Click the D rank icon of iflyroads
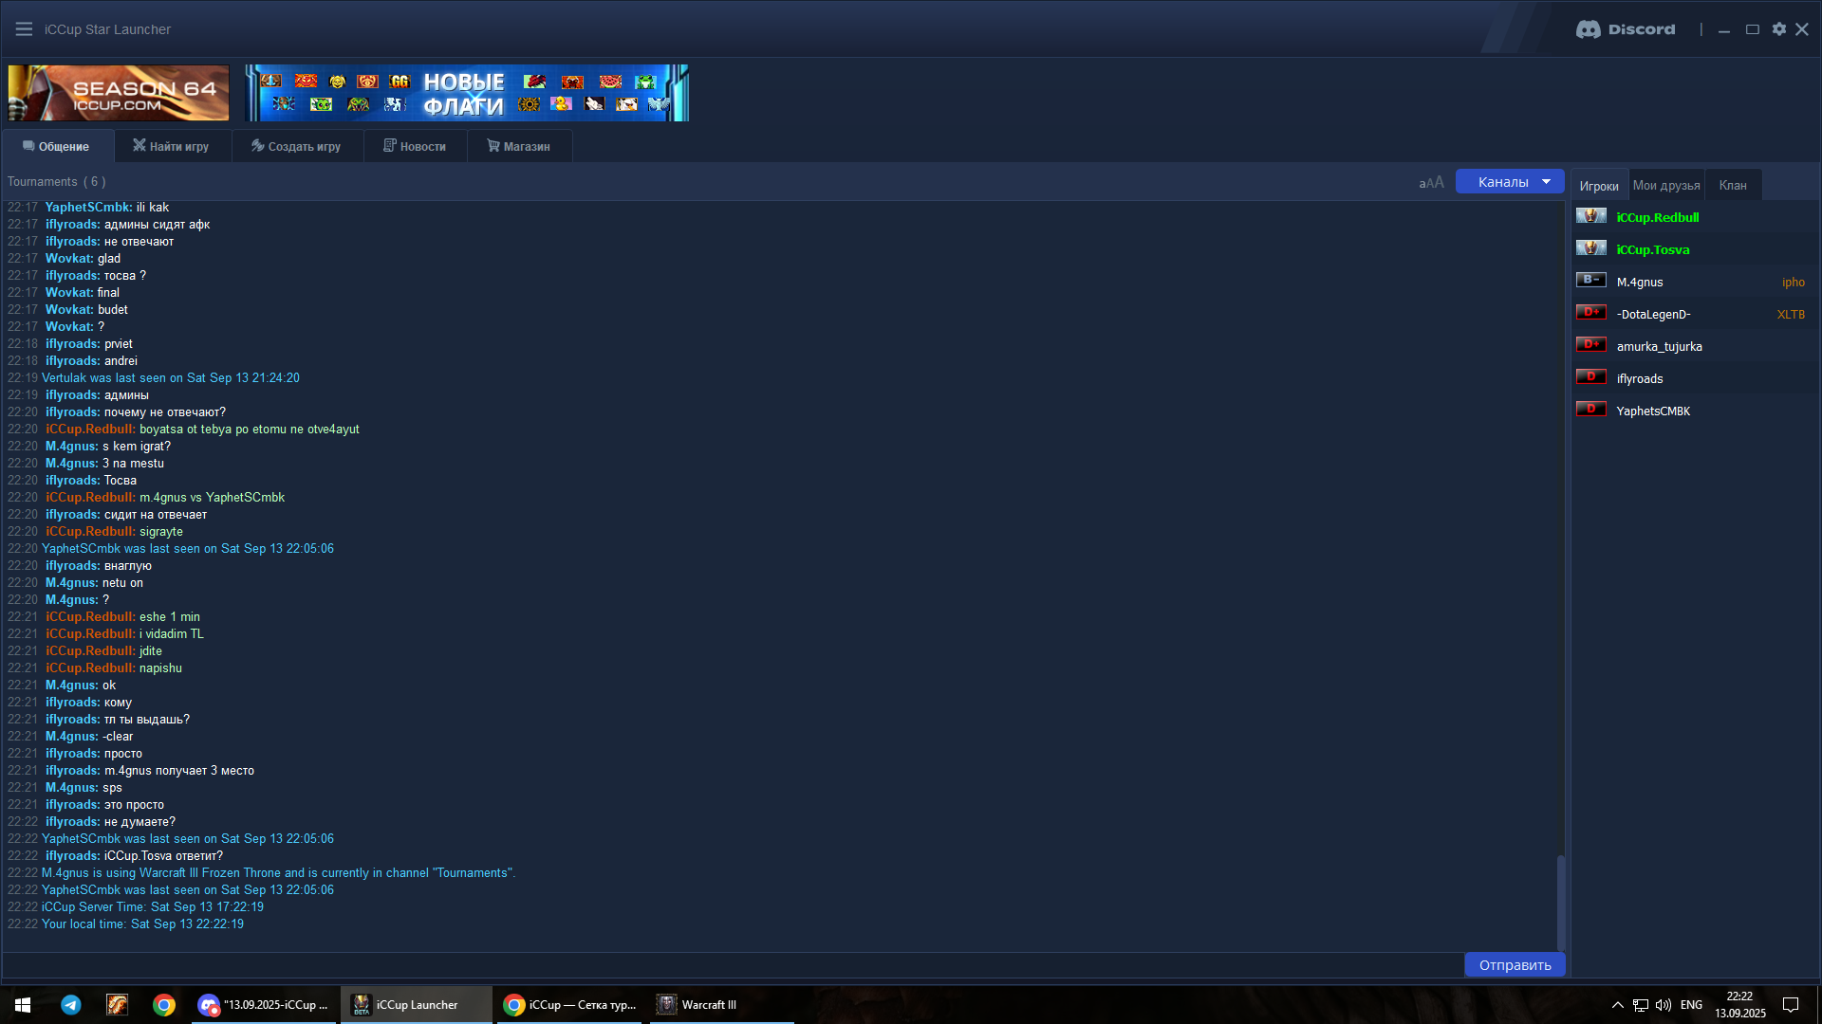Screen dimensions: 1822x1024 click(x=1591, y=377)
